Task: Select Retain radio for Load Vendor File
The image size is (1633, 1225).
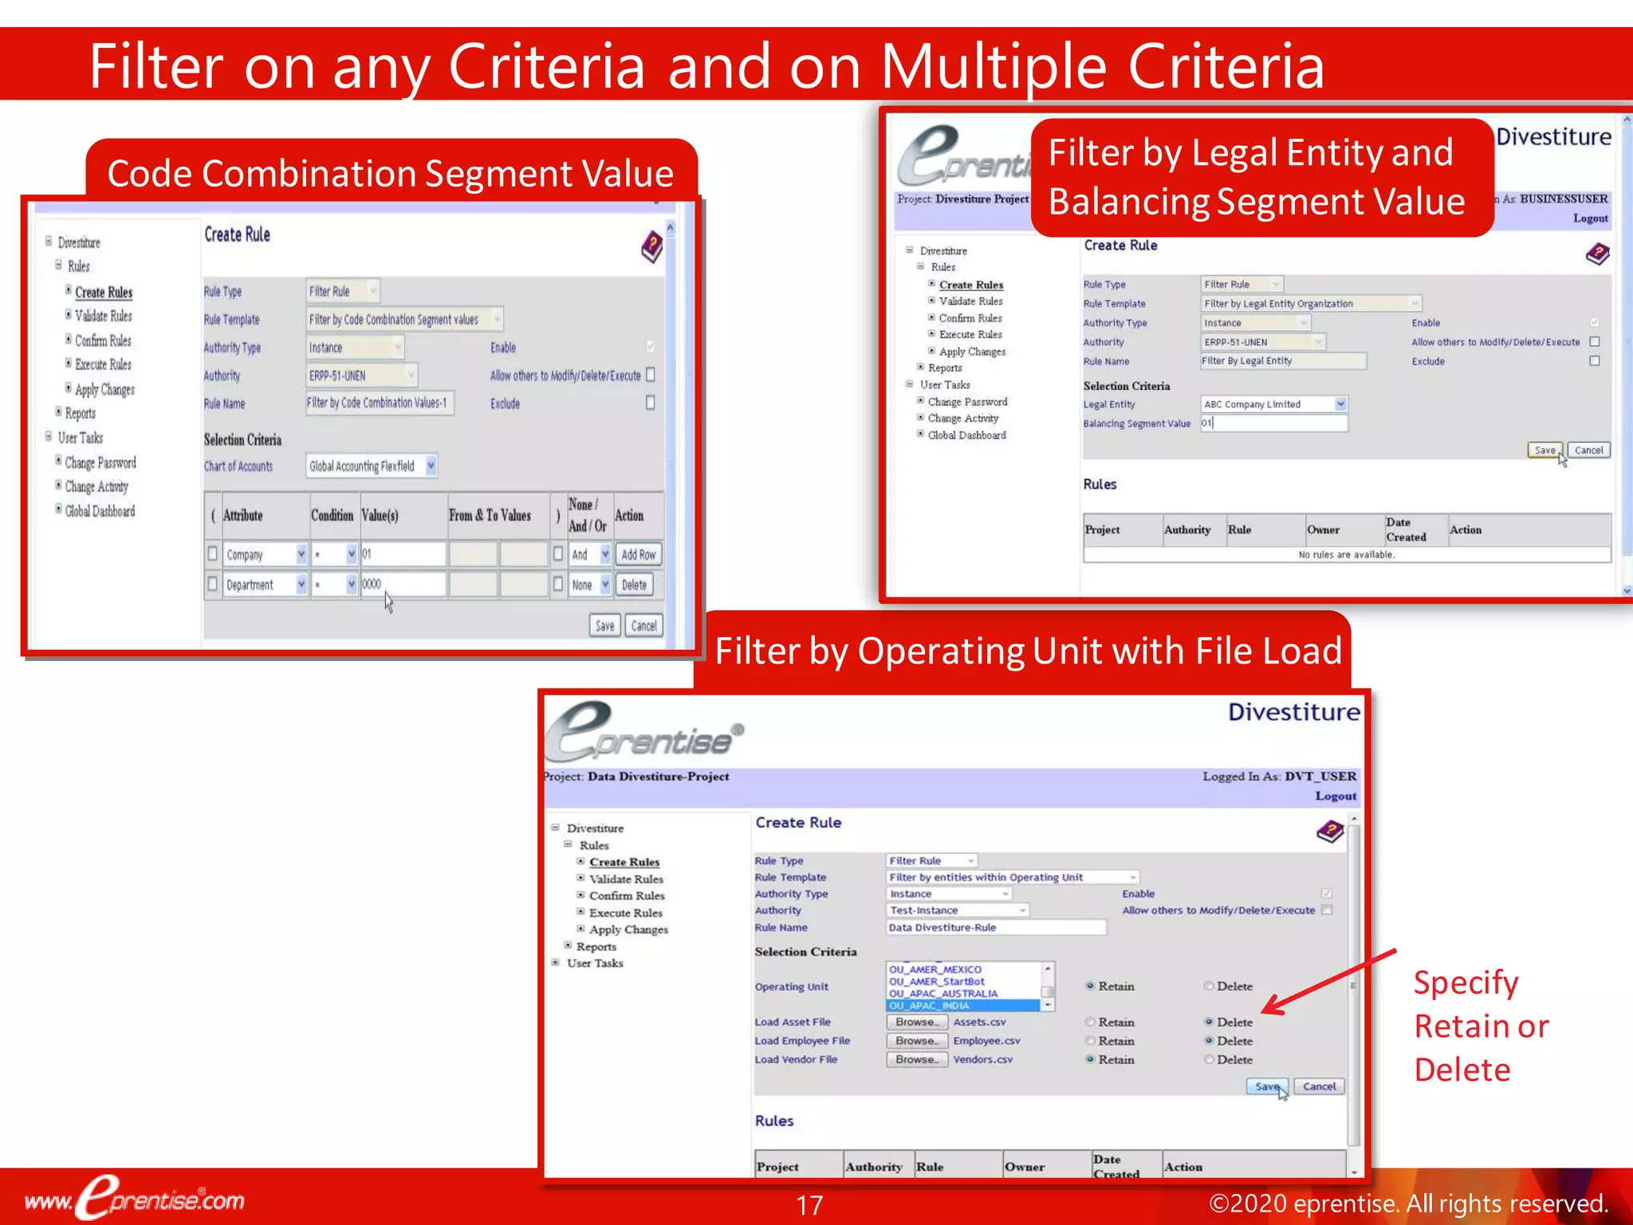Action: (1090, 1059)
